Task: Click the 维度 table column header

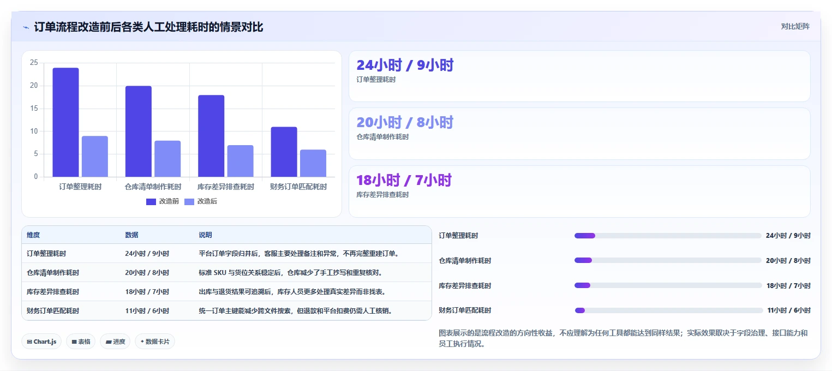Action: (x=33, y=235)
